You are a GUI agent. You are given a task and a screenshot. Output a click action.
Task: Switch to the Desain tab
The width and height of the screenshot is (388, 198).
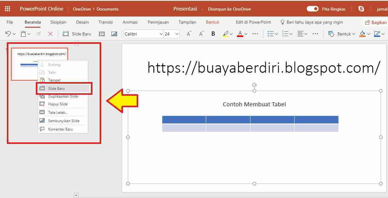[83, 22]
